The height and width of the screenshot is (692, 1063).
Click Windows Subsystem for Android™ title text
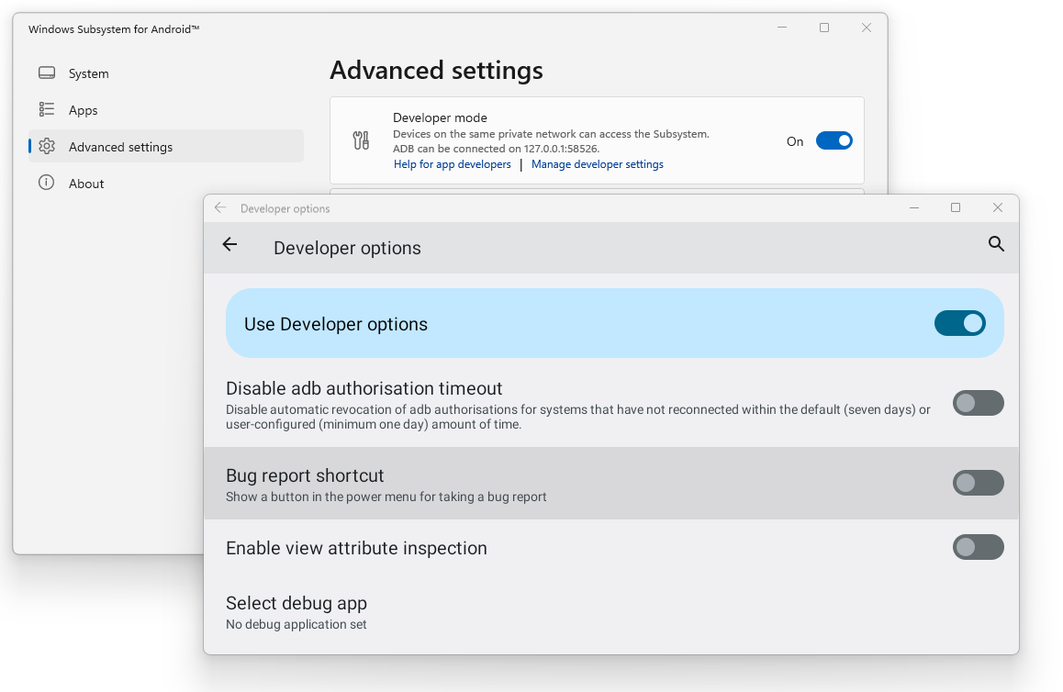[114, 29]
